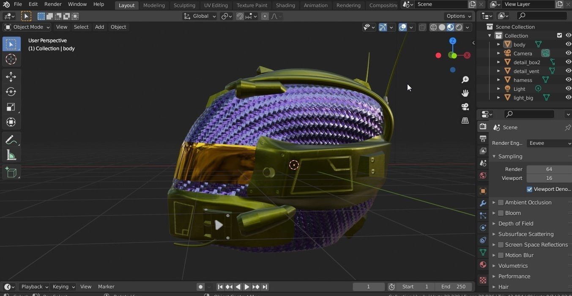Click the outliner search field
Viewport: 572px width, 296px height.
(x=542, y=16)
